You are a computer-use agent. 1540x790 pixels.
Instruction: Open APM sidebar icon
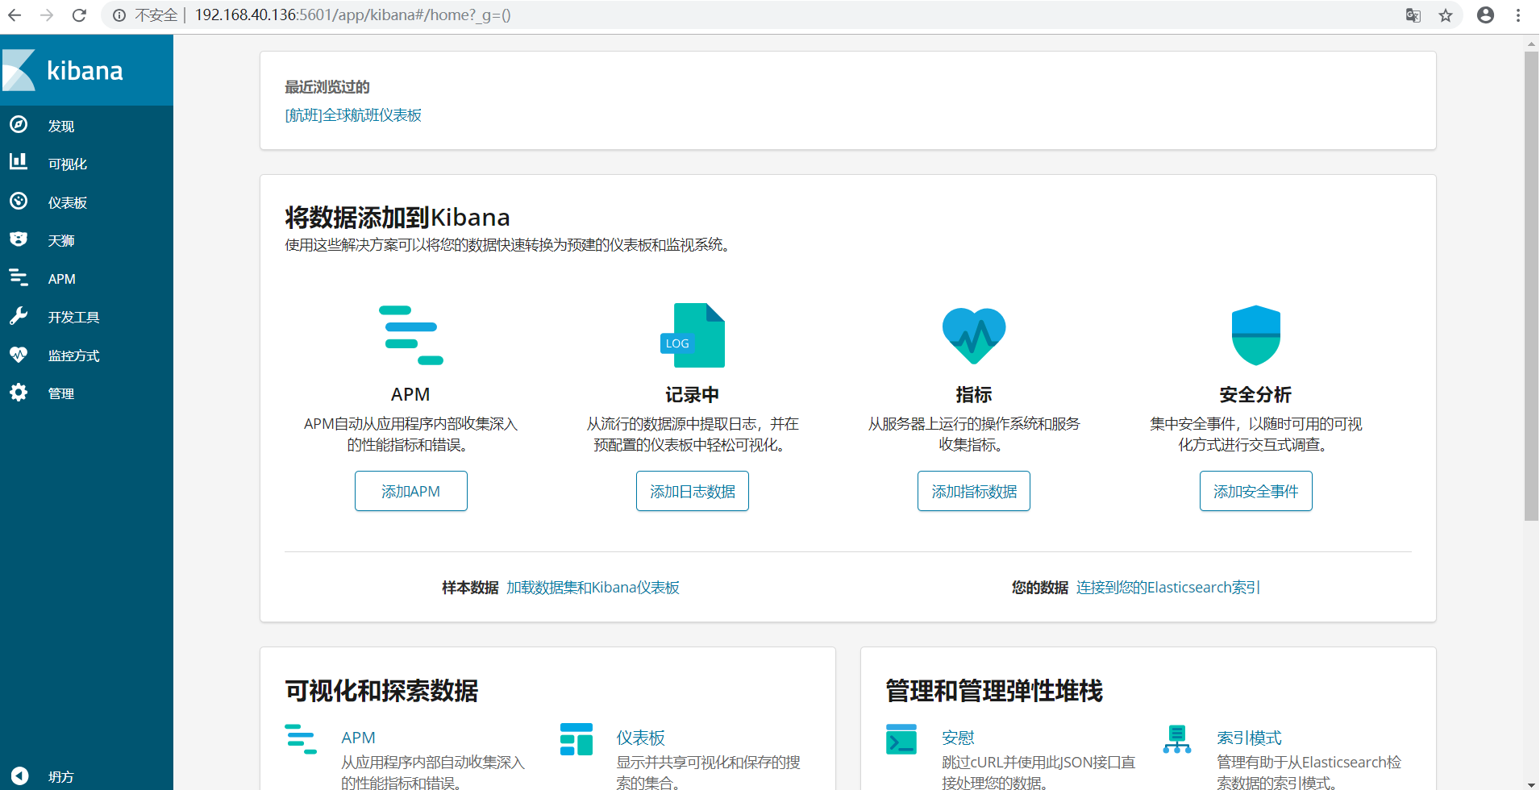click(x=19, y=277)
